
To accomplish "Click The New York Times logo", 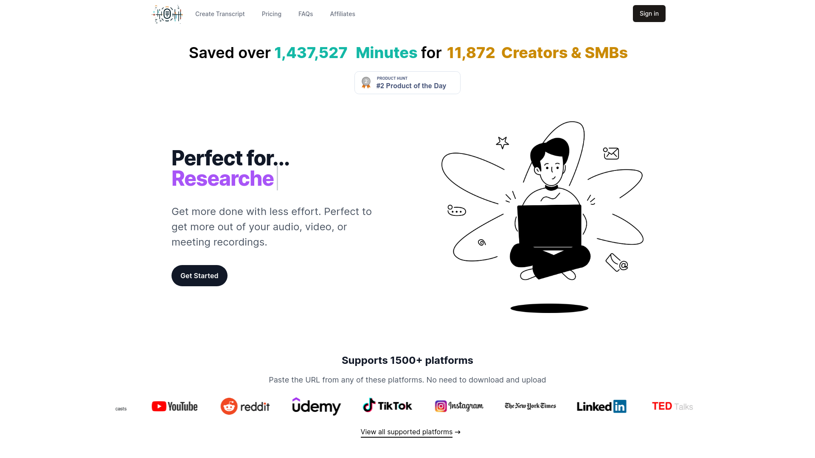I will (x=530, y=406).
